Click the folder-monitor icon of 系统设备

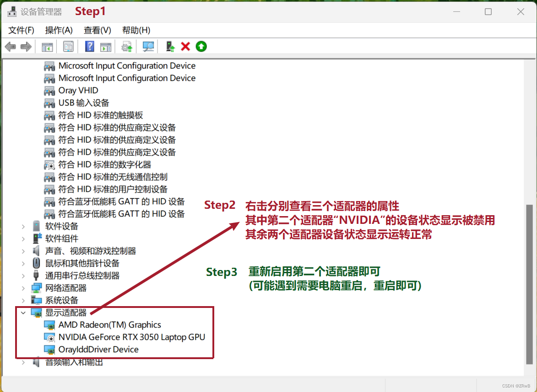36,300
